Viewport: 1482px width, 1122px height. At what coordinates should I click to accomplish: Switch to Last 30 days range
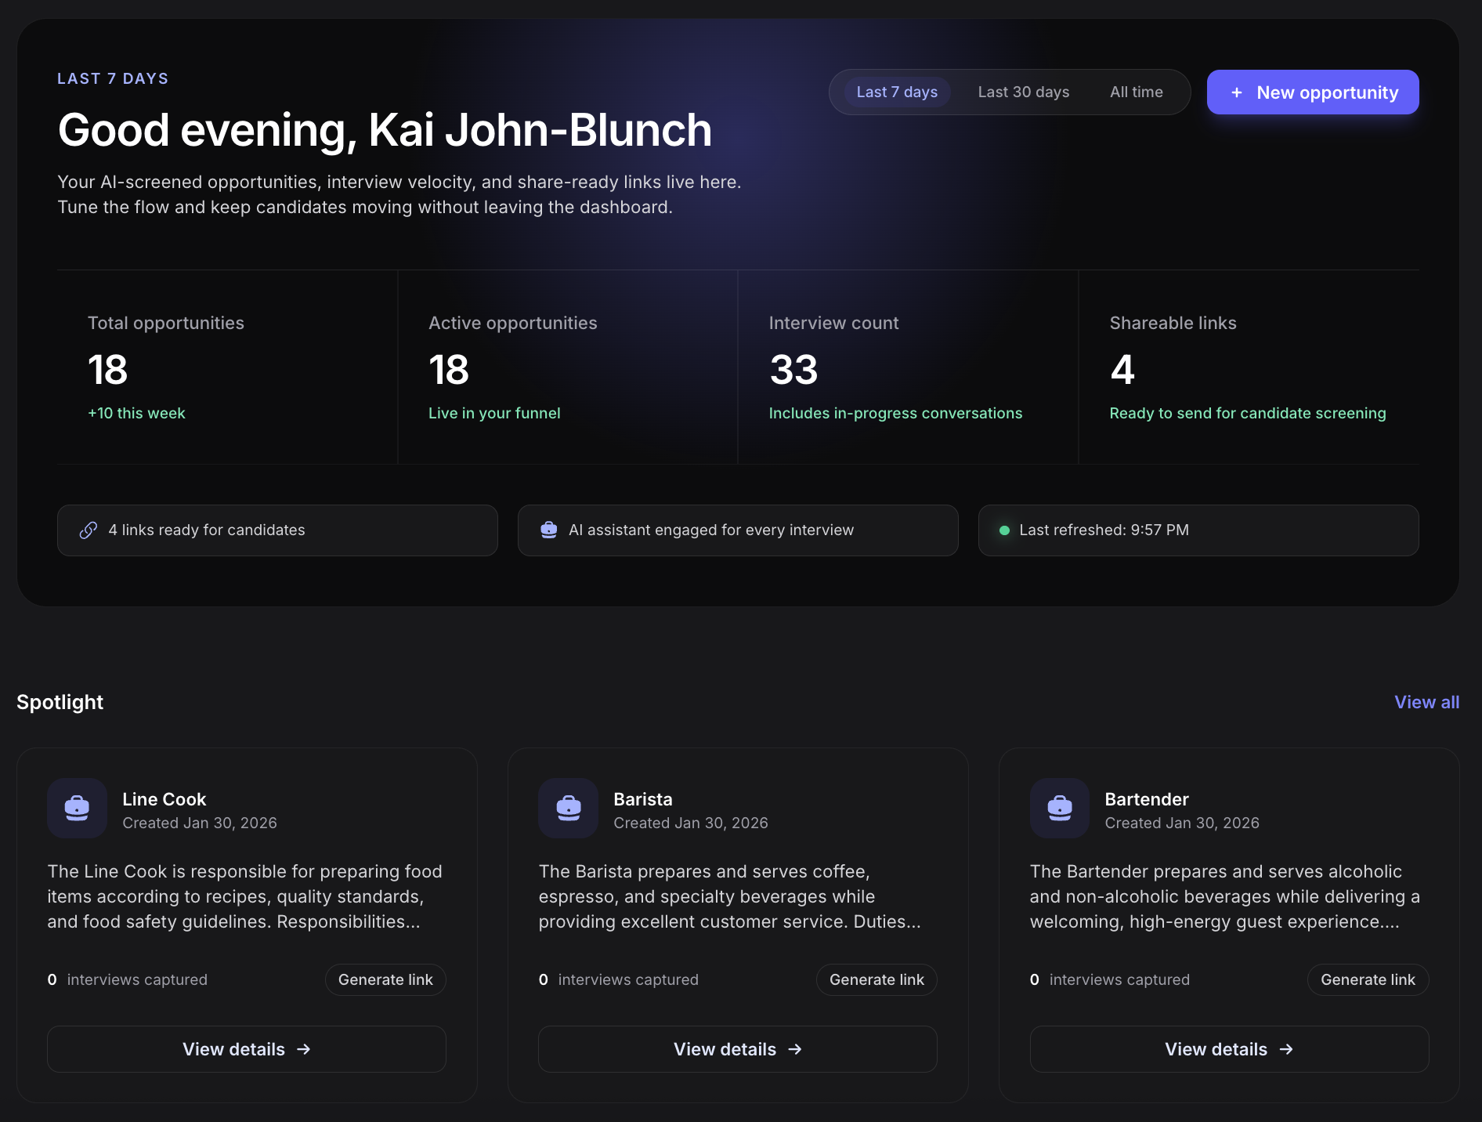click(x=1023, y=92)
